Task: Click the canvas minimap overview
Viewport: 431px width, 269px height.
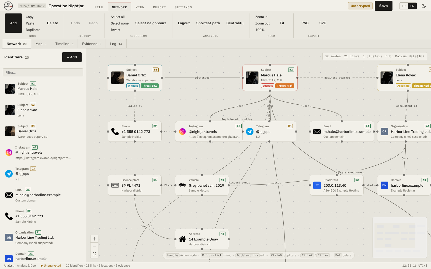Action: coord(400,237)
